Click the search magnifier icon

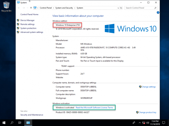pos(155,8)
